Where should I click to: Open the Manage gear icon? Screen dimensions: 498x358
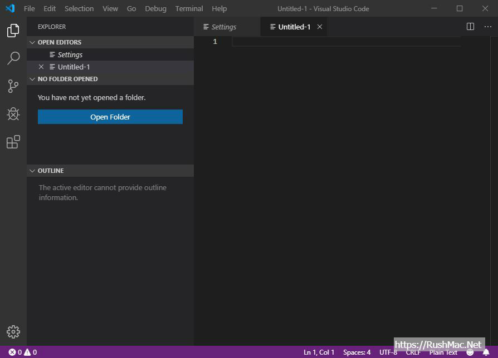pos(13,332)
